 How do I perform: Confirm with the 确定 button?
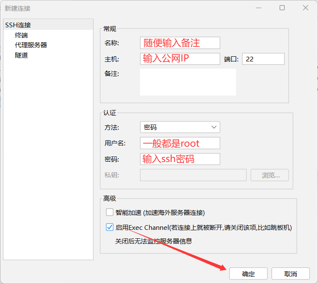point(248,274)
